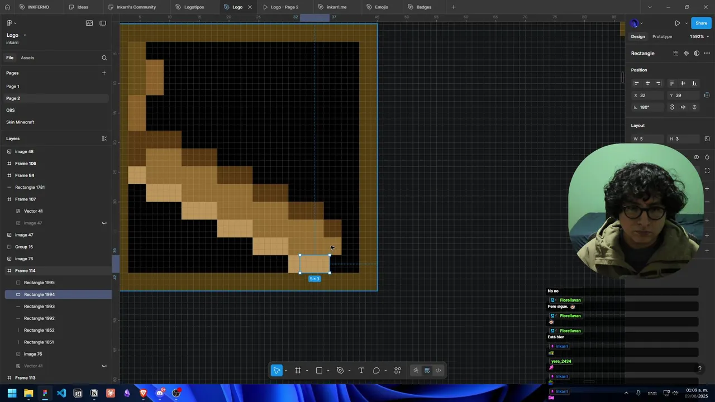Viewport: 715px width, 402px height.
Task: Collapse all layers icon in Layers header
Action: pos(104,138)
